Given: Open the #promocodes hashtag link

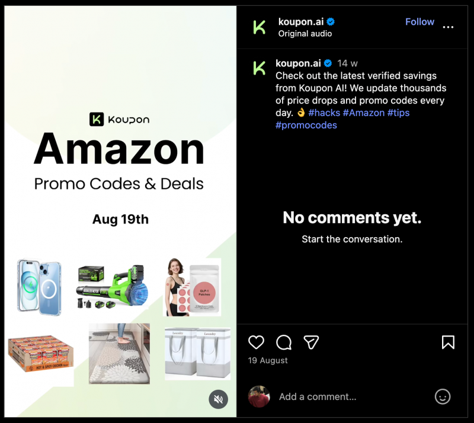Looking at the screenshot, I should [x=306, y=125].
